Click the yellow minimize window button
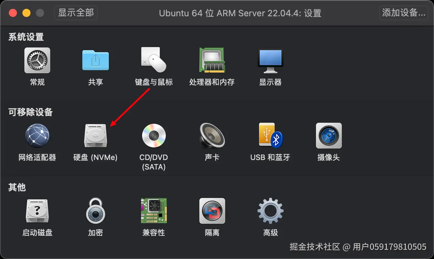 [x=26, y=13]
